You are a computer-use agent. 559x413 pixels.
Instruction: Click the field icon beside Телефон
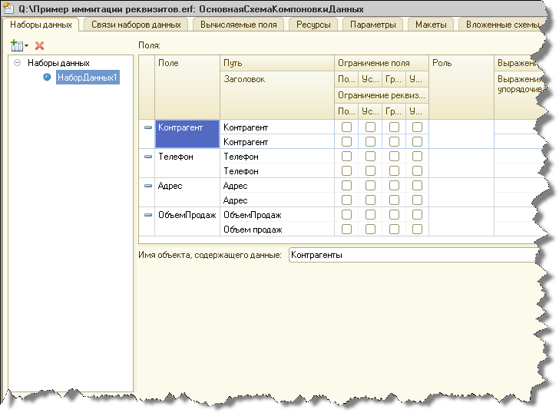coord(148,157)
